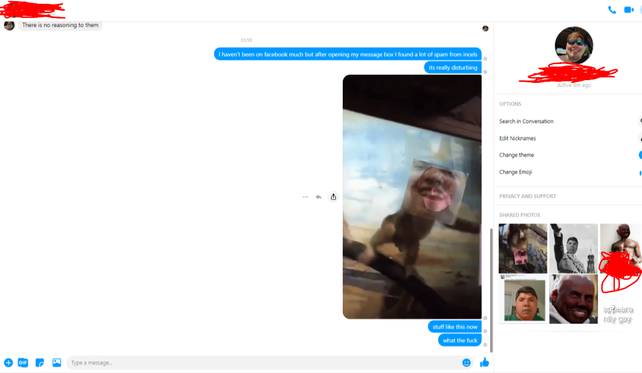Open black-and-white saluting shared photo
This screenshot has width=642, height=373.
click(573, 248)
